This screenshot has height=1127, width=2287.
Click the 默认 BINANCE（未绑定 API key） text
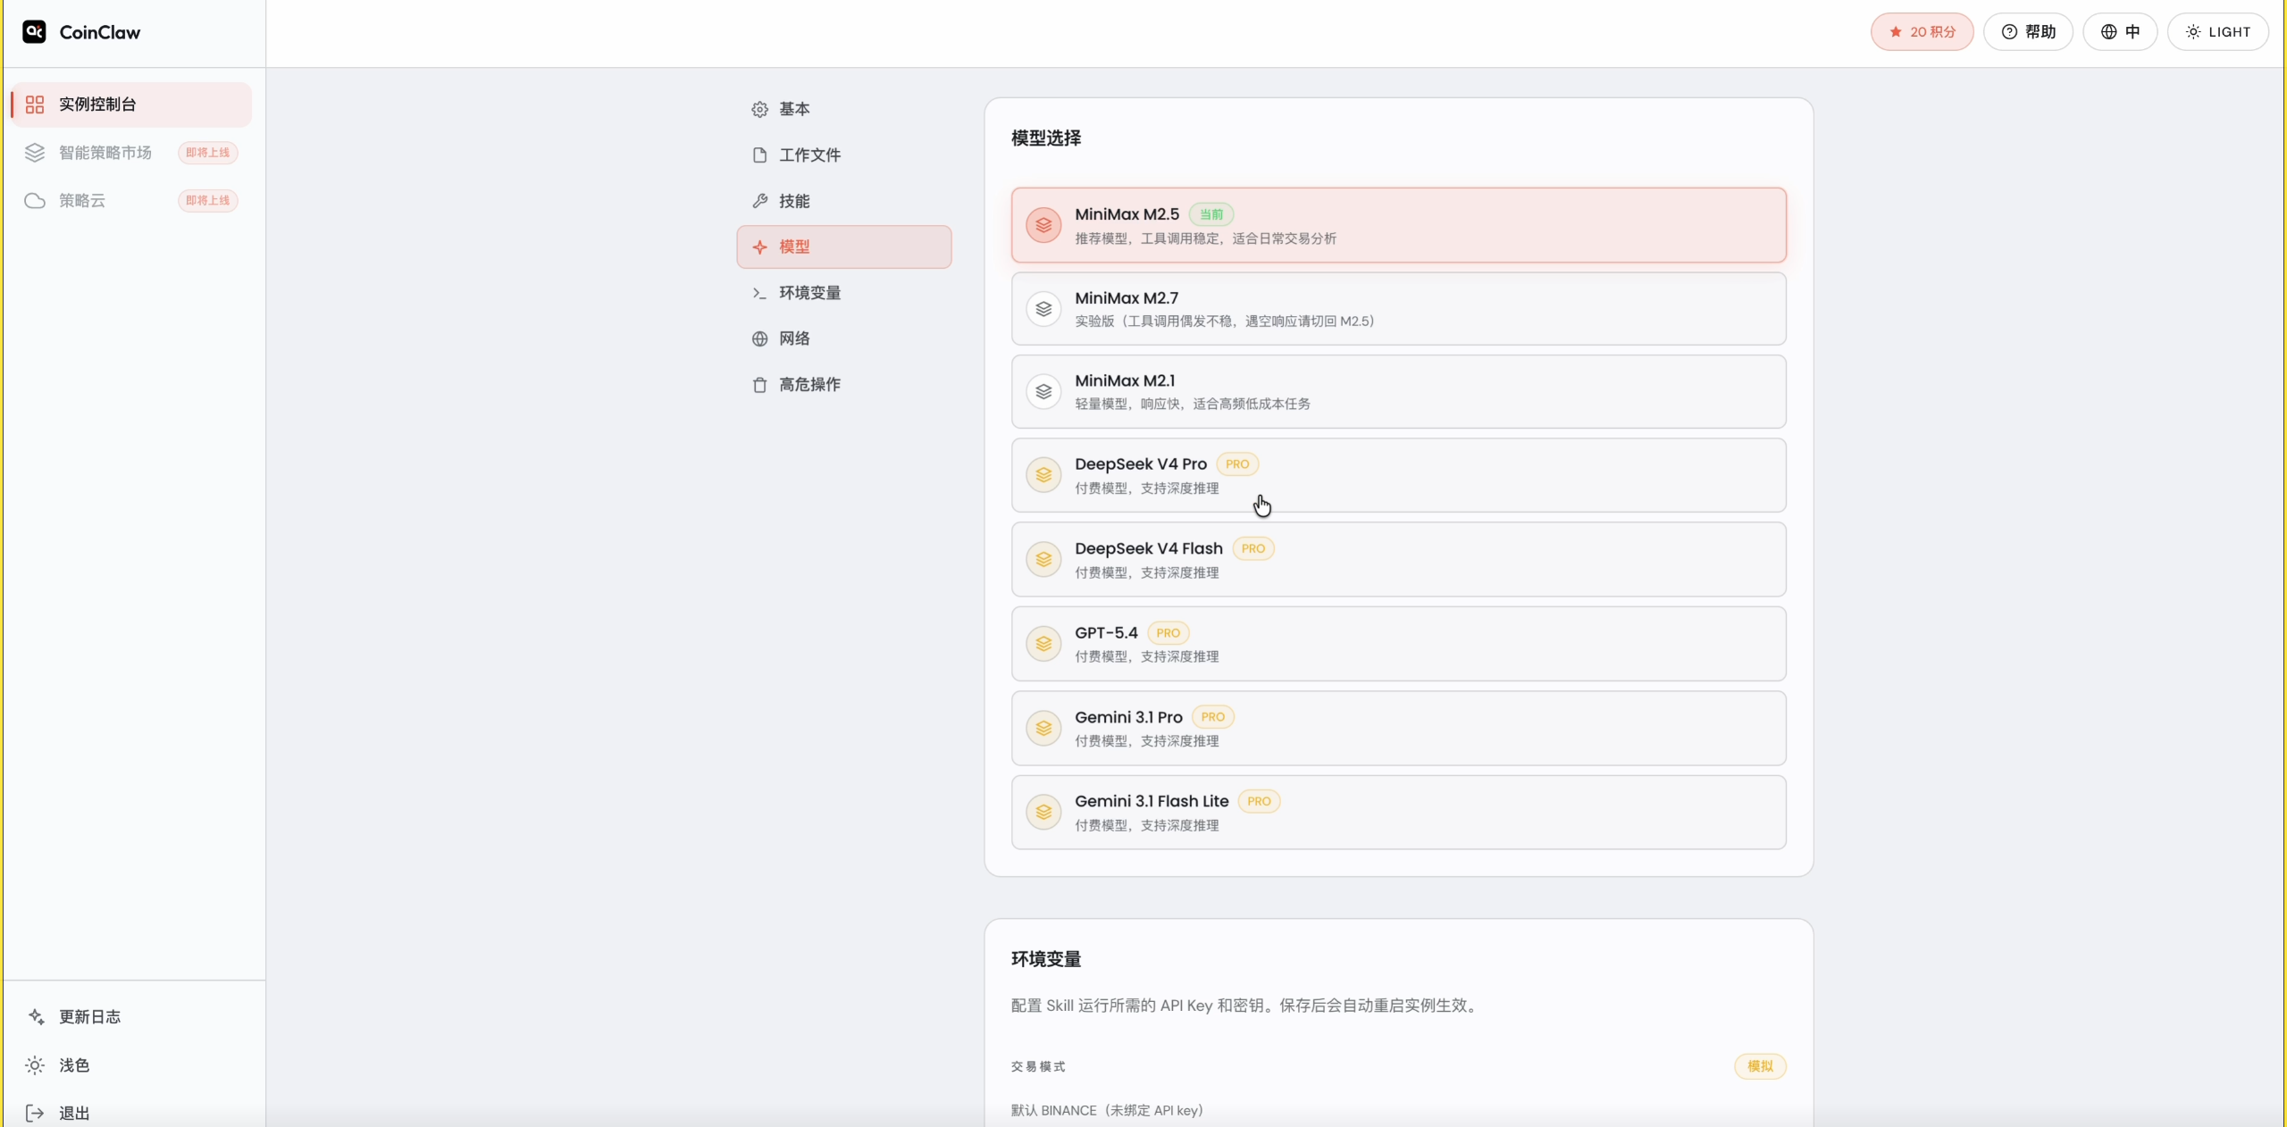(1107, 1110)
